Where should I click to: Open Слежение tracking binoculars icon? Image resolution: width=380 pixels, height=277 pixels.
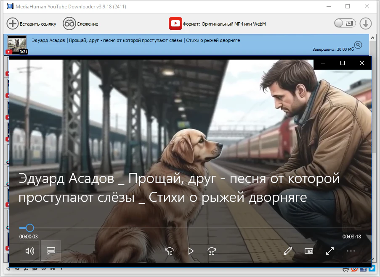click(69, 24)
